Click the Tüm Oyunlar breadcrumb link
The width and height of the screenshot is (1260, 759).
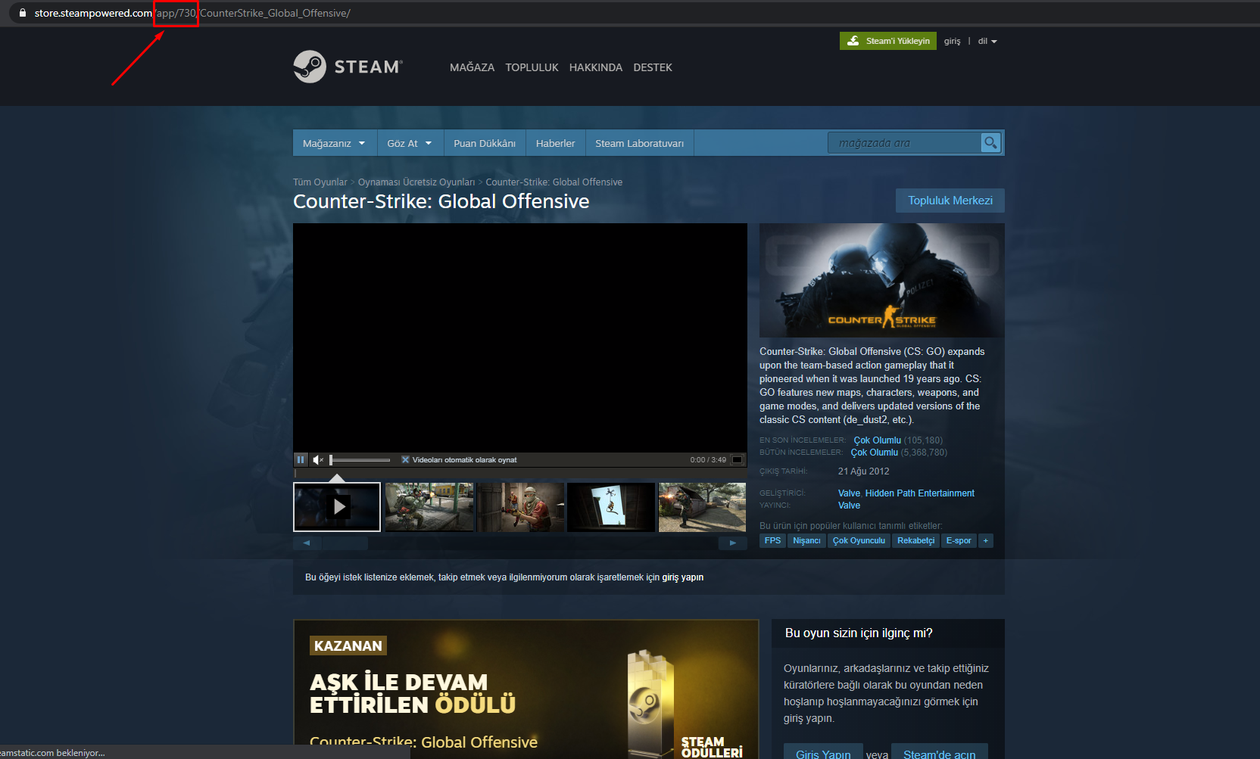(x=320, y=182)
